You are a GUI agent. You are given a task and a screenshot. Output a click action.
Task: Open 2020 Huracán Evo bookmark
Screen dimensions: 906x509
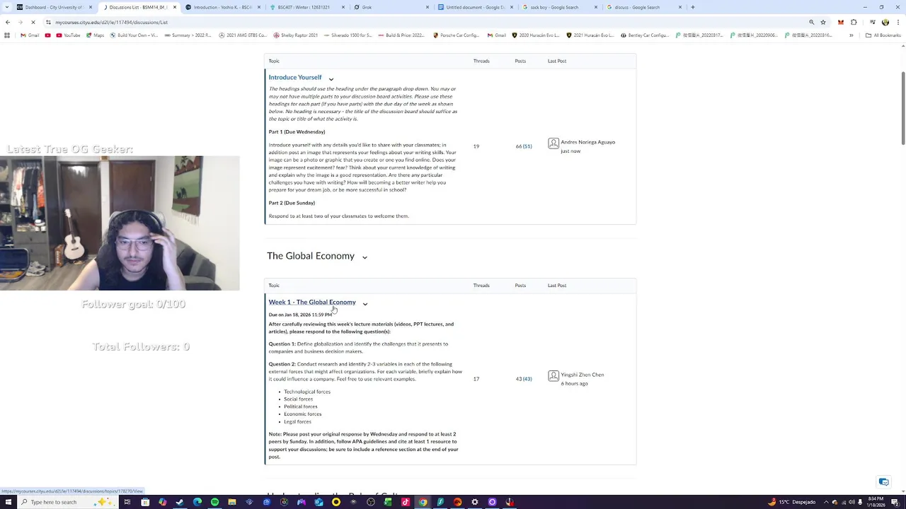pos(534,35)
